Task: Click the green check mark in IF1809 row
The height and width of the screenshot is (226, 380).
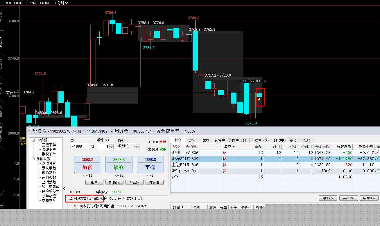Action: pos(377,159)
